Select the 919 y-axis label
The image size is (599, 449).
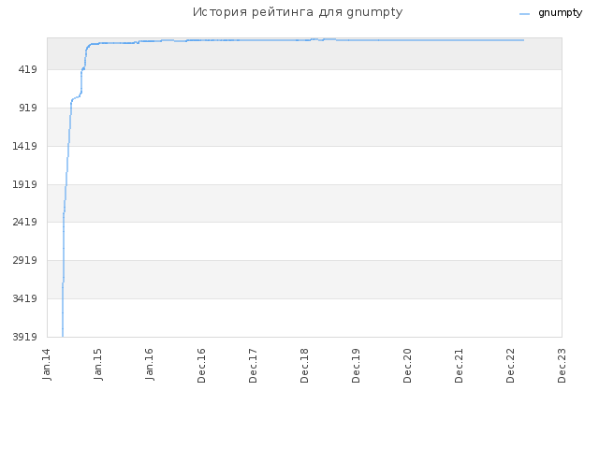(x=28, y=109)
